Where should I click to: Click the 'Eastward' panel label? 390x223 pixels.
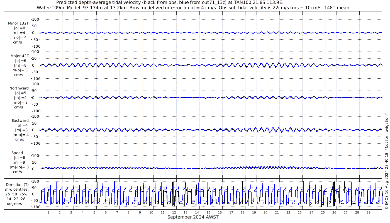[20, 120]
